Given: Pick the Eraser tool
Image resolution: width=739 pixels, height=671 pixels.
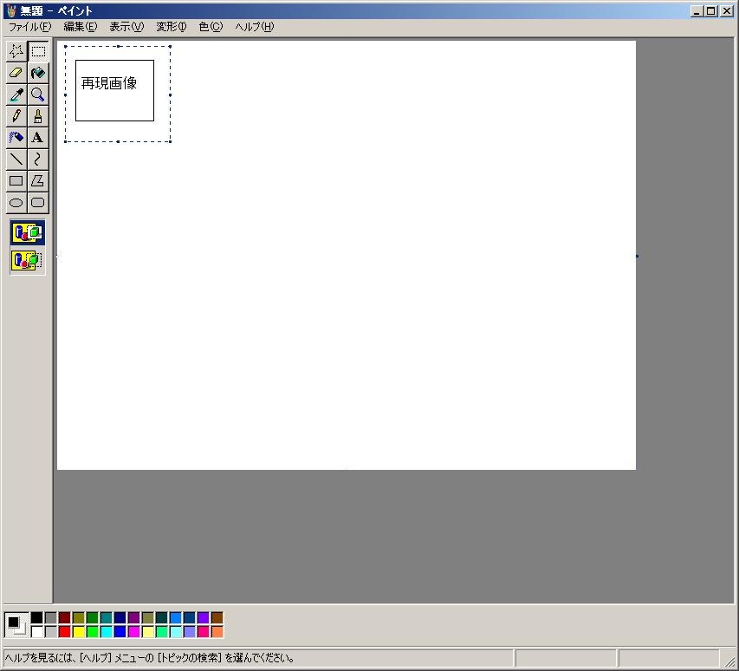Looking at the screenshot, I should click(x=16, y=73).
